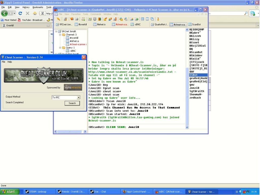
Task: Open mIRC Commands menu
Action: (96, 14)
